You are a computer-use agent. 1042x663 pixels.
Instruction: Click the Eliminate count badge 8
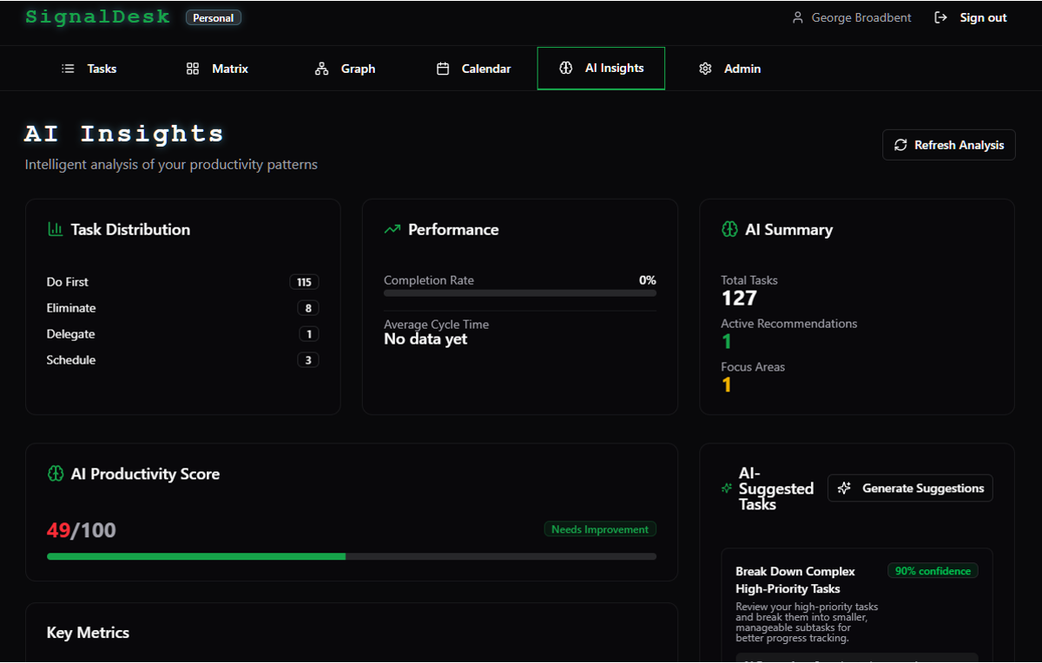pos(307,308)
